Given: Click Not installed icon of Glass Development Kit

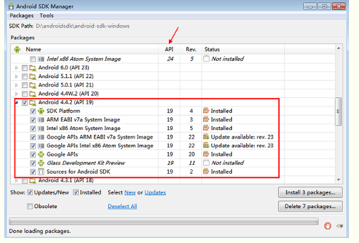Looking at the screenshot, I should point(206,163).
